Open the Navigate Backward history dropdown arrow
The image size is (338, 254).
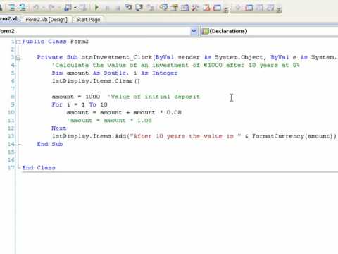(x=75, y=8)
